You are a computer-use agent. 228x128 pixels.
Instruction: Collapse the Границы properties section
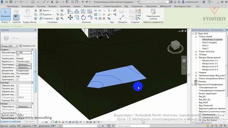pos(32,82)
